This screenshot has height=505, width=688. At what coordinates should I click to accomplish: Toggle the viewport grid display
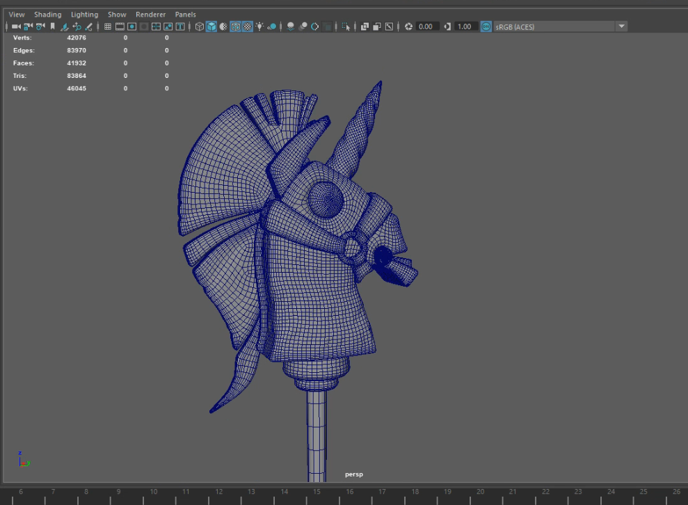click(x=108, y=26)
